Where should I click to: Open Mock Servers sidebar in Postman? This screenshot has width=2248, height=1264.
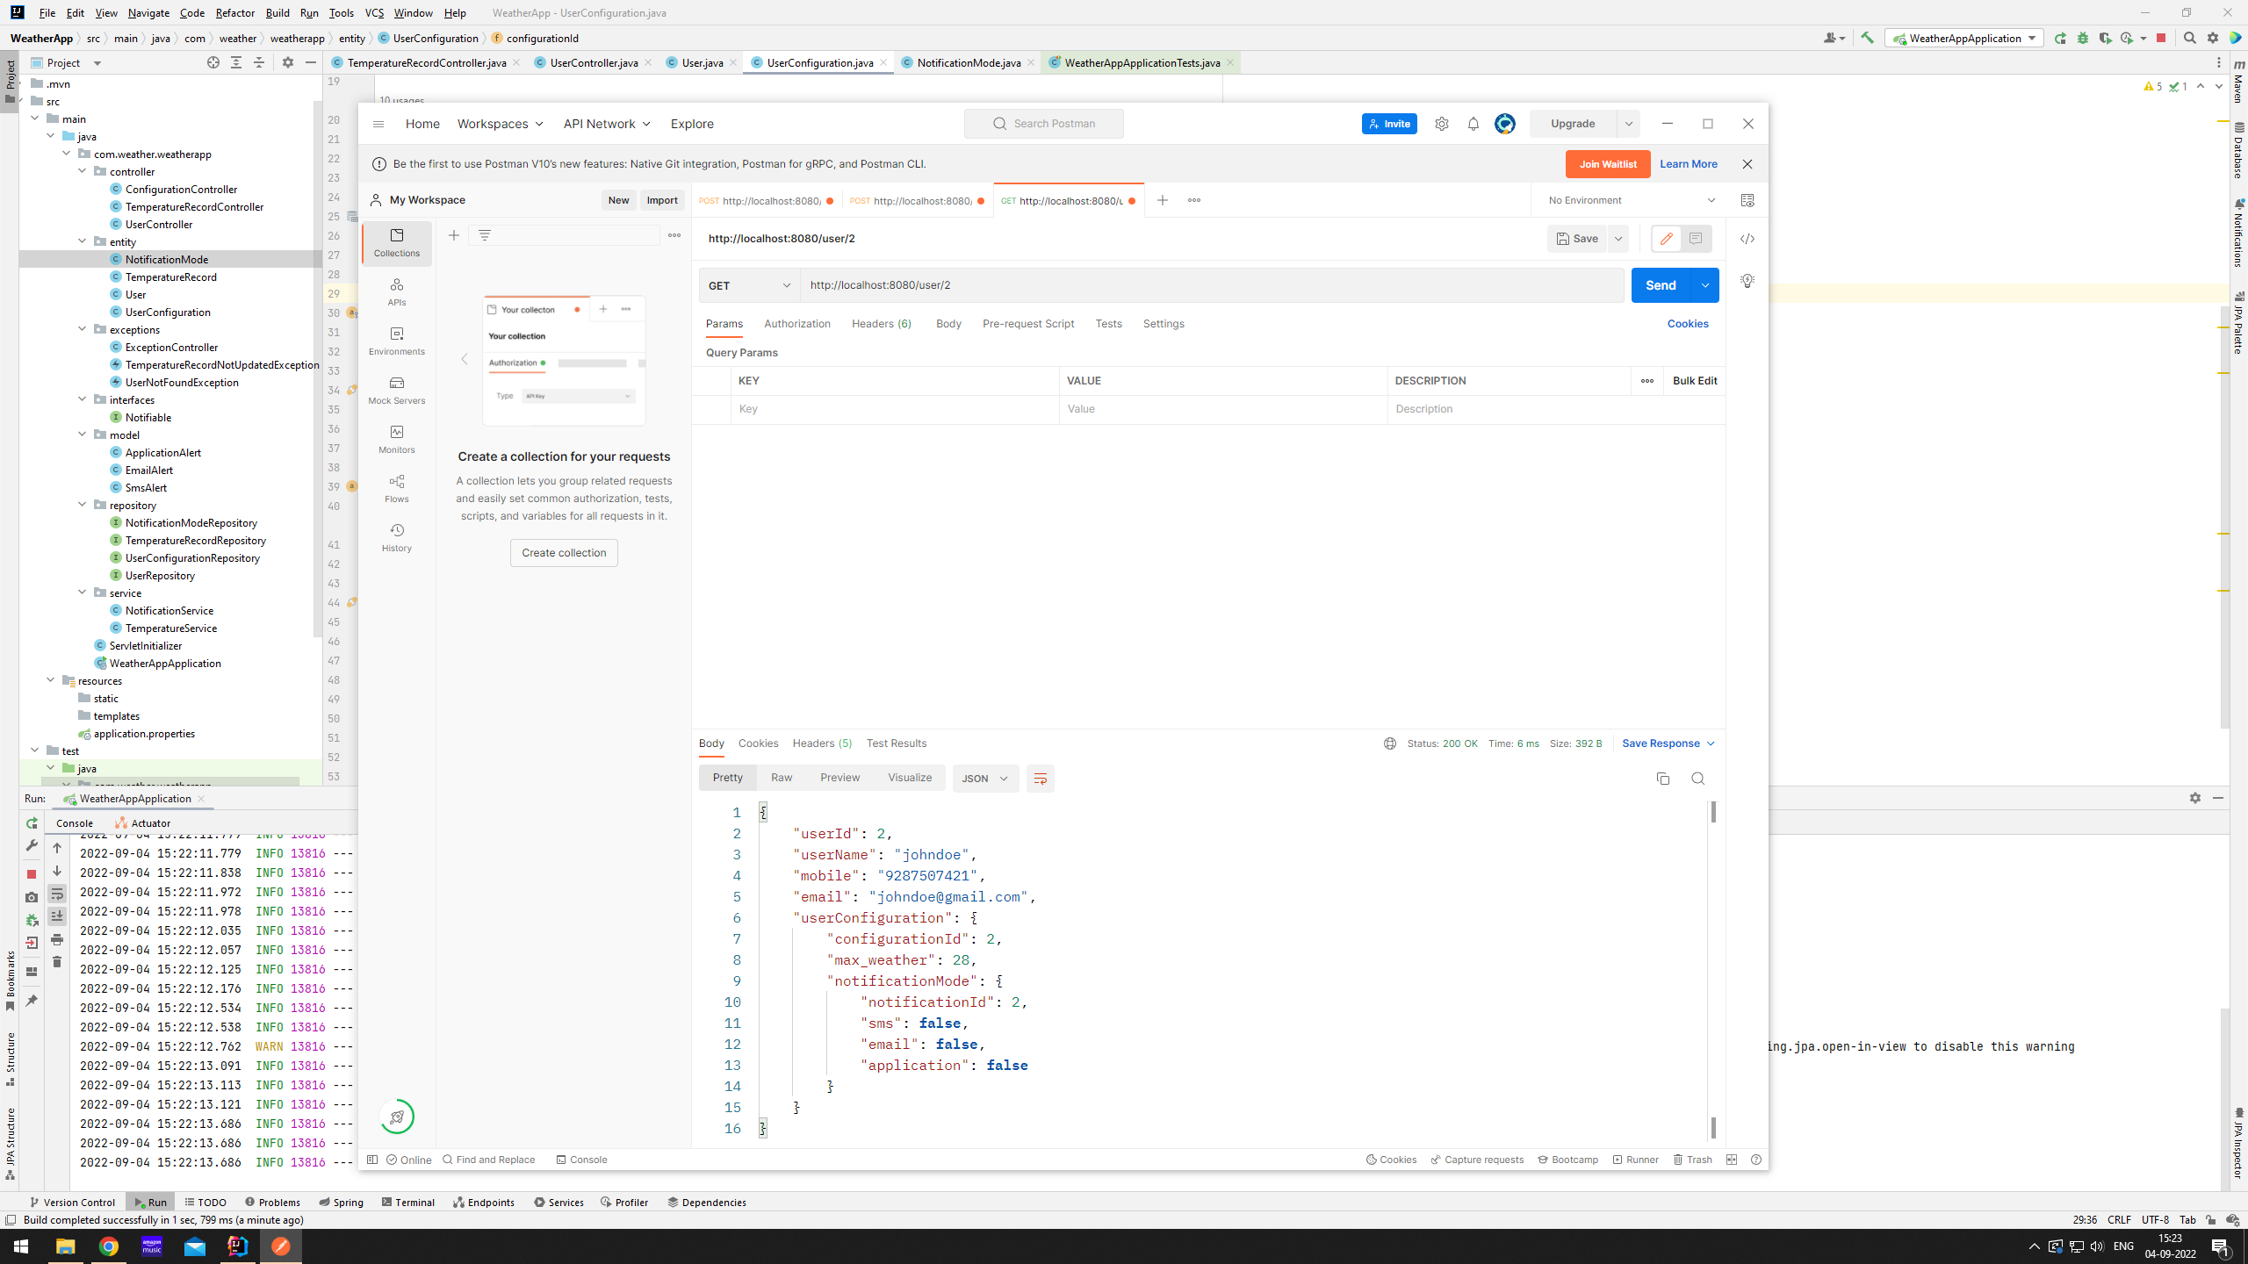click(397, 390)
